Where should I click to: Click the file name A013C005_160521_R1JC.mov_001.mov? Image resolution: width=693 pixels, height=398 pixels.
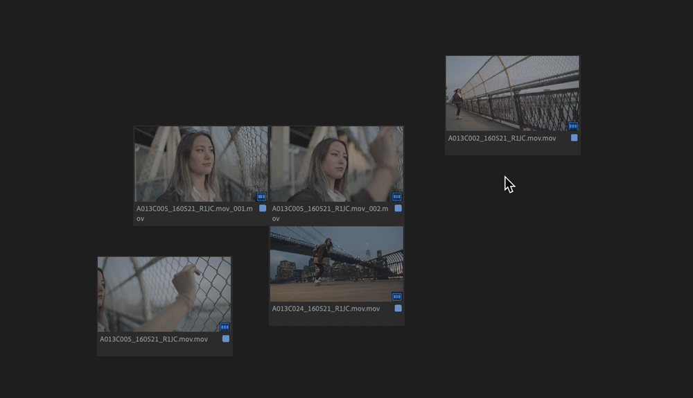195,213
